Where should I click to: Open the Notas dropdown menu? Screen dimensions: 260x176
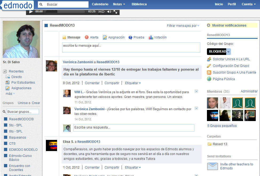pyautogui.click(x=119, y=4)
